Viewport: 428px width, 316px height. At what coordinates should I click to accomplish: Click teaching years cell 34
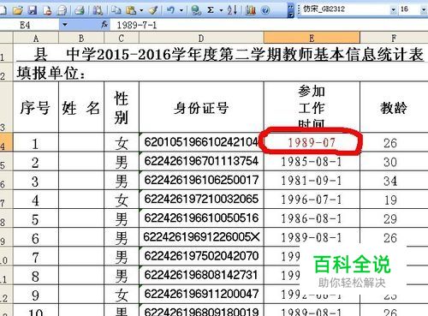pos(394,181)
